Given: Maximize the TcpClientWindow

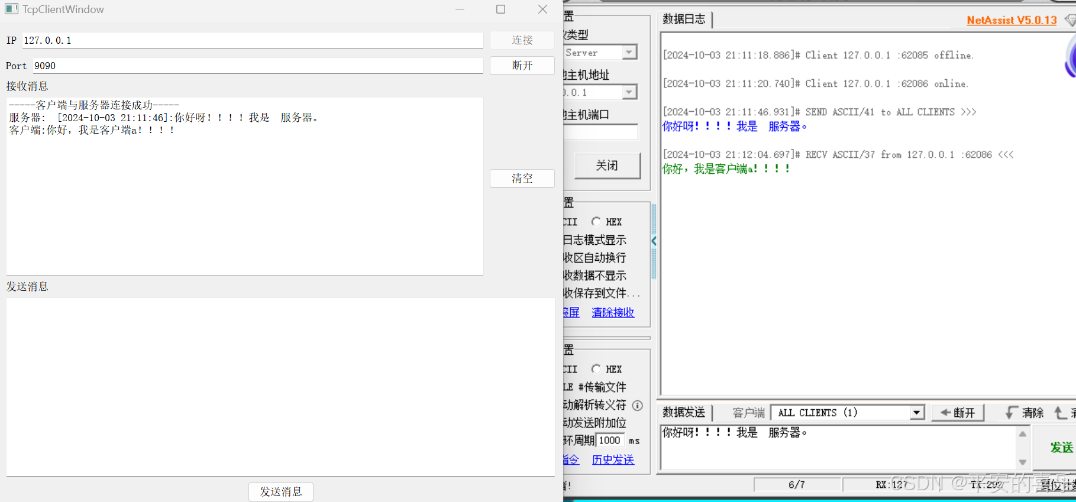Looking at the screenshot, I should (x=500, y=9).
